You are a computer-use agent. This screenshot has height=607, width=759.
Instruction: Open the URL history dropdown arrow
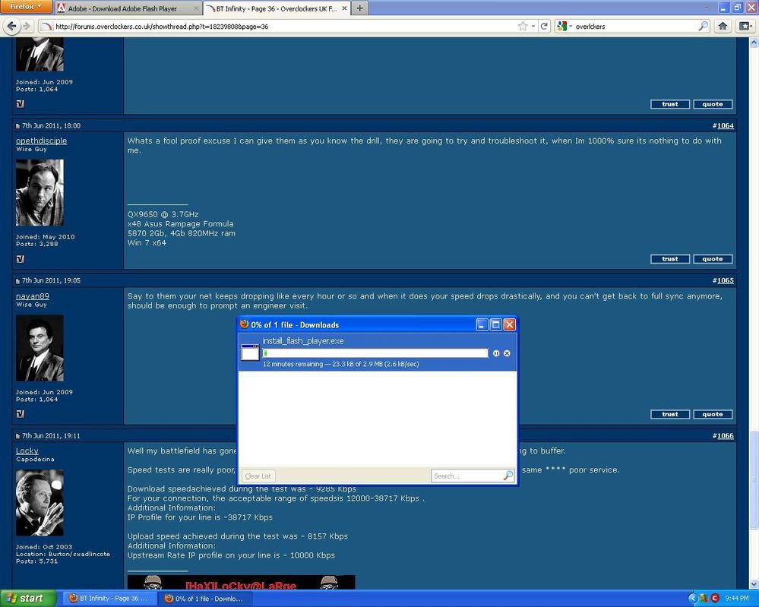click(533, 26)
